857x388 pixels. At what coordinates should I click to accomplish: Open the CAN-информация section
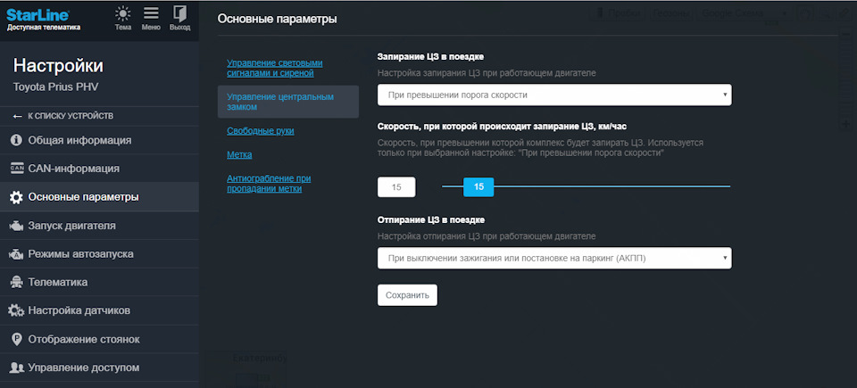click(99, 169)
